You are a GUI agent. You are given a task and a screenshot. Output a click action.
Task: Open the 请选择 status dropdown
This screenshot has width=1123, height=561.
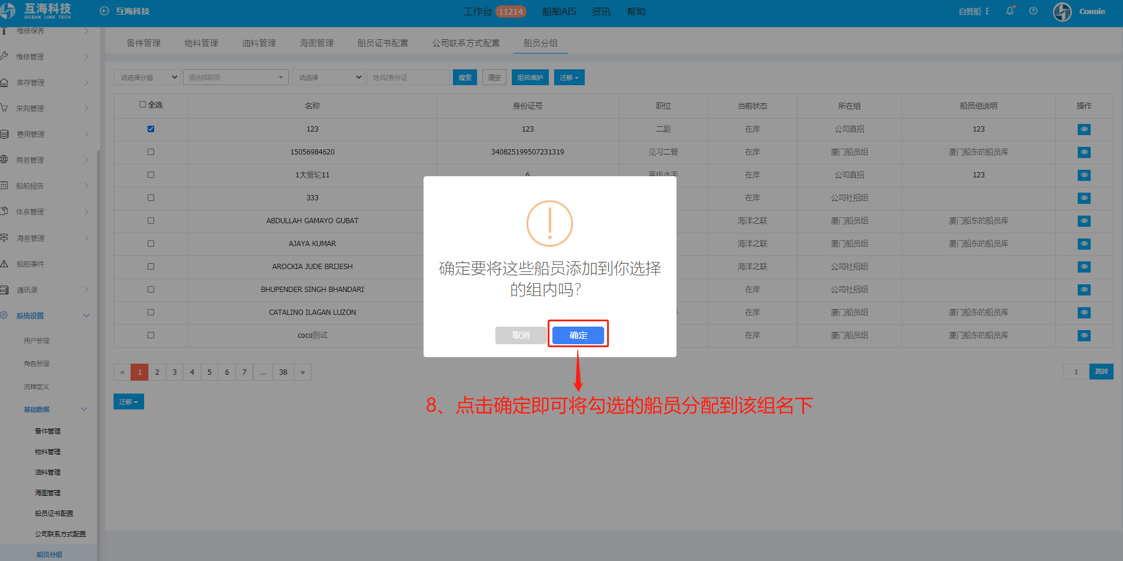(x=328, y=78)
